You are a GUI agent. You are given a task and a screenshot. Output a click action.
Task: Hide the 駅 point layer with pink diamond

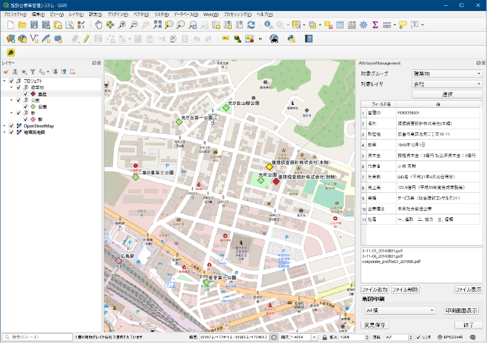[x=26, y=119]
